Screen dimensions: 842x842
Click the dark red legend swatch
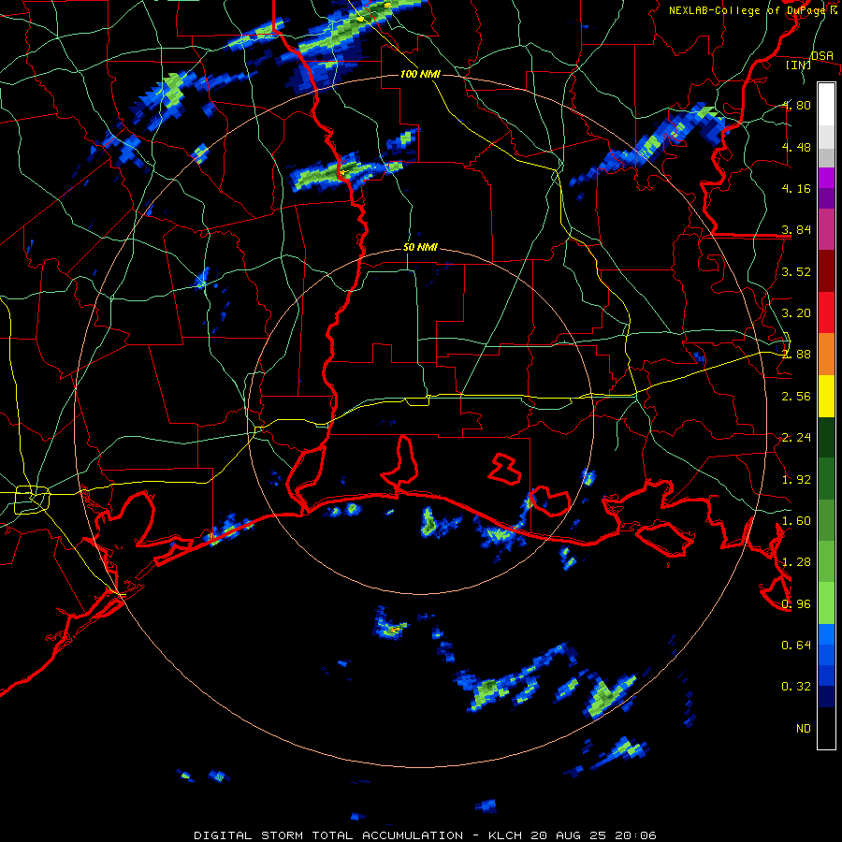pyautogui.click(x=826, y=271)
